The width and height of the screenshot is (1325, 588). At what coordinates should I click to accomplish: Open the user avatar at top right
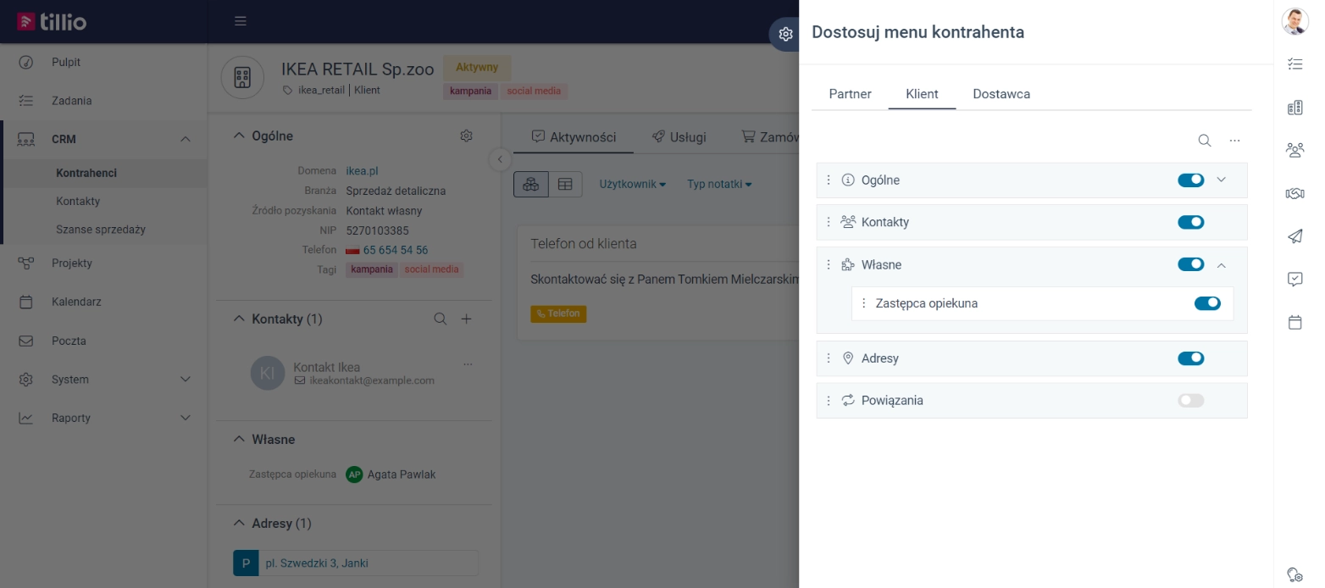pos(1295,21)
